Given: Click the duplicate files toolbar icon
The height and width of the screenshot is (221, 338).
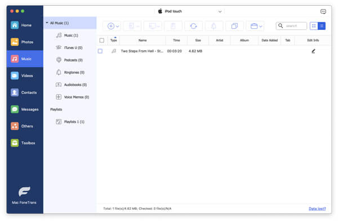Looking at the screenshot, I should coord(234,26).
